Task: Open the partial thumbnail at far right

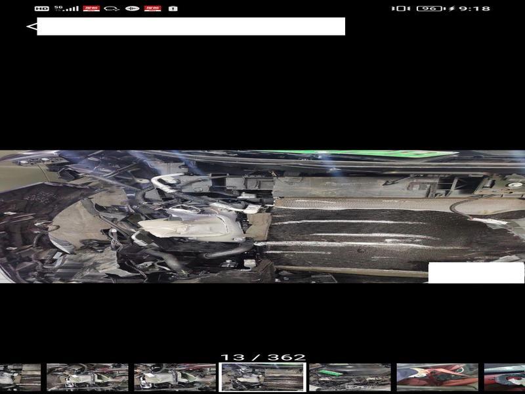Action: pos(505,377)
